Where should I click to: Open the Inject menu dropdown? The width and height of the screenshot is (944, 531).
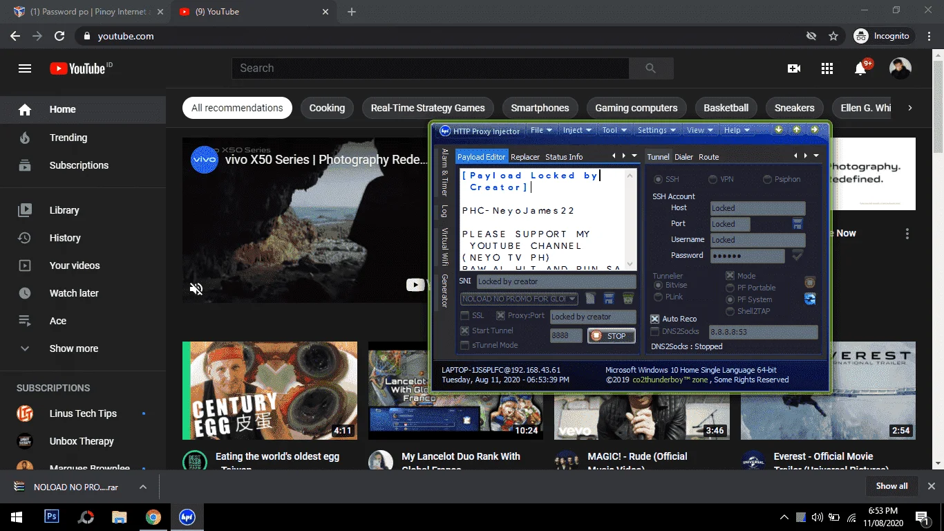pos(578,130)
